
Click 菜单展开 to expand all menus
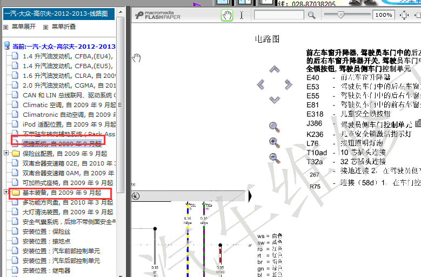[x=24, y=27]
